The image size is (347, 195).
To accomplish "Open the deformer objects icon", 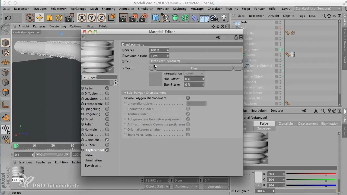I will tap(195, 18).
